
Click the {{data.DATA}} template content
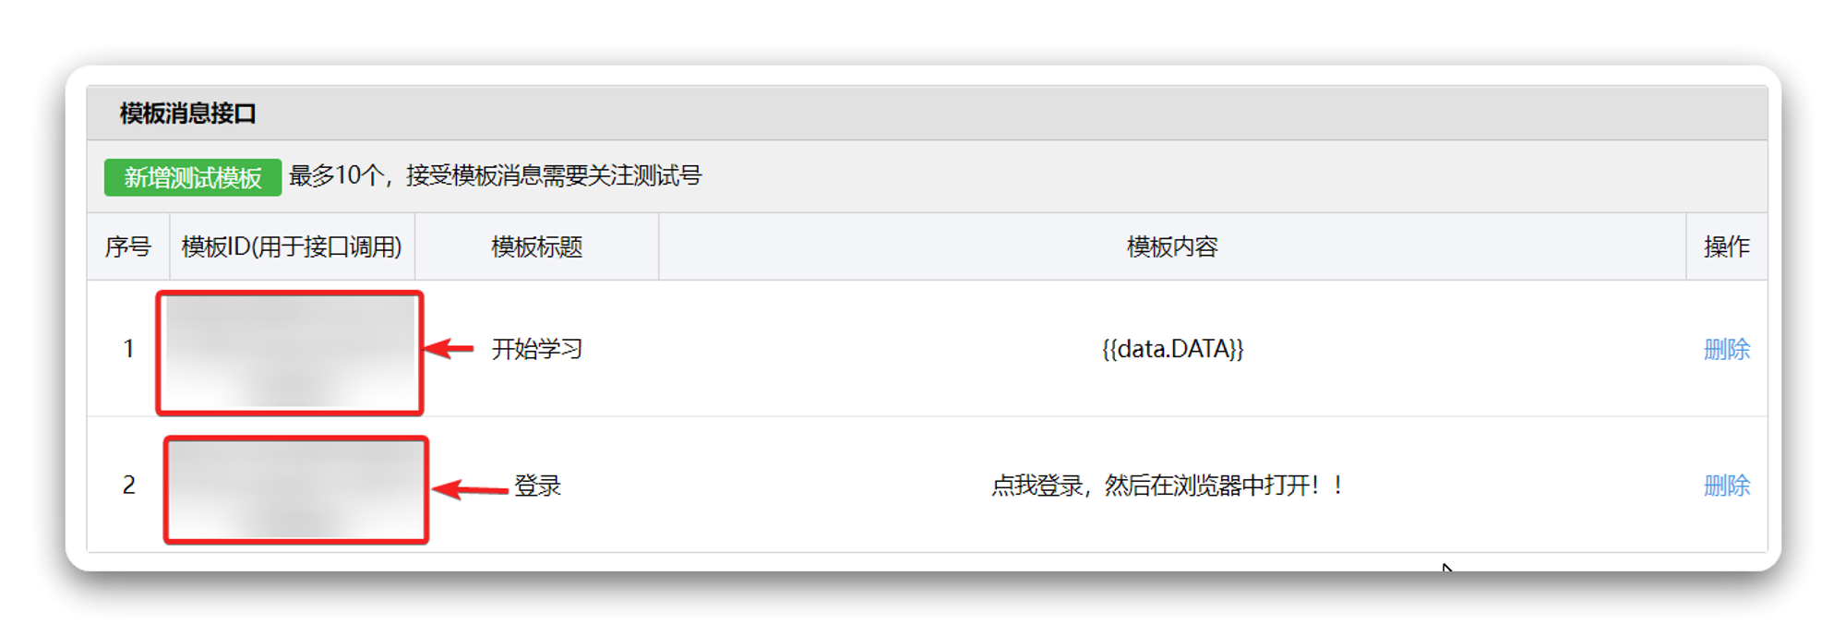pos(1172,349)
